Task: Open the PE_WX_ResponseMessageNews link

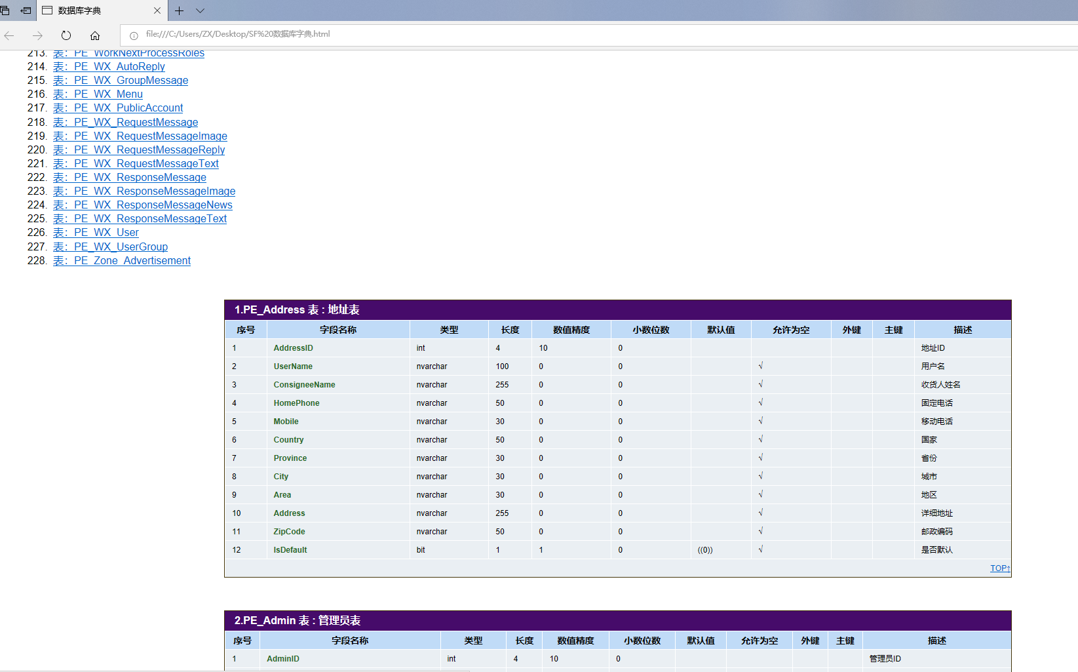Action: (142, 205)
